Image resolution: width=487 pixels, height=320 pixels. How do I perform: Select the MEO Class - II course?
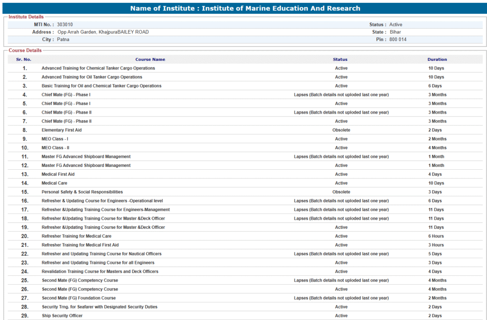click(55, 148)
